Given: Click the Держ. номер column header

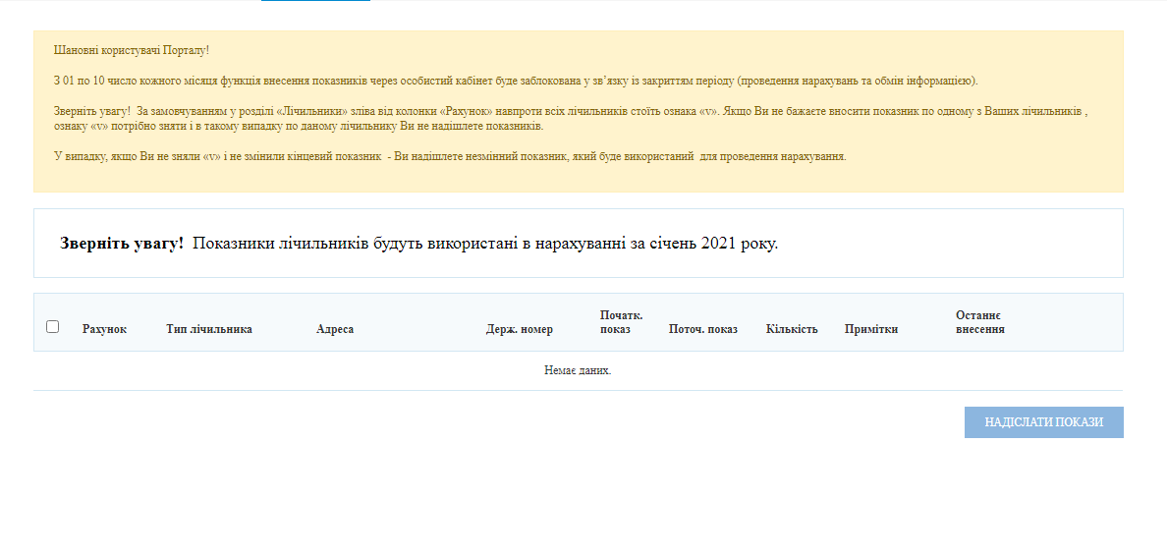Looking at the screenshot, I should pos(519,329).
